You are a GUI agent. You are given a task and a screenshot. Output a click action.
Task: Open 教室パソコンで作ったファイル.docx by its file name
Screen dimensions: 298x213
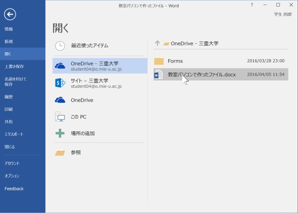pyautogui.click(x=202, y=75)
